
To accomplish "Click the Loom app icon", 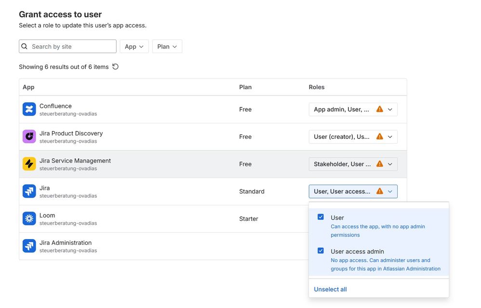I will tap(29, 218).
